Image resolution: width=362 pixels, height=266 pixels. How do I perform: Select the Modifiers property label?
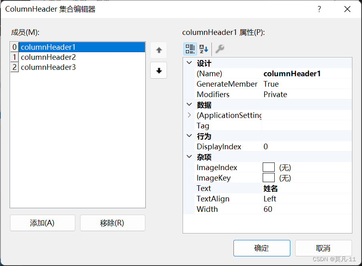point(213,94)
